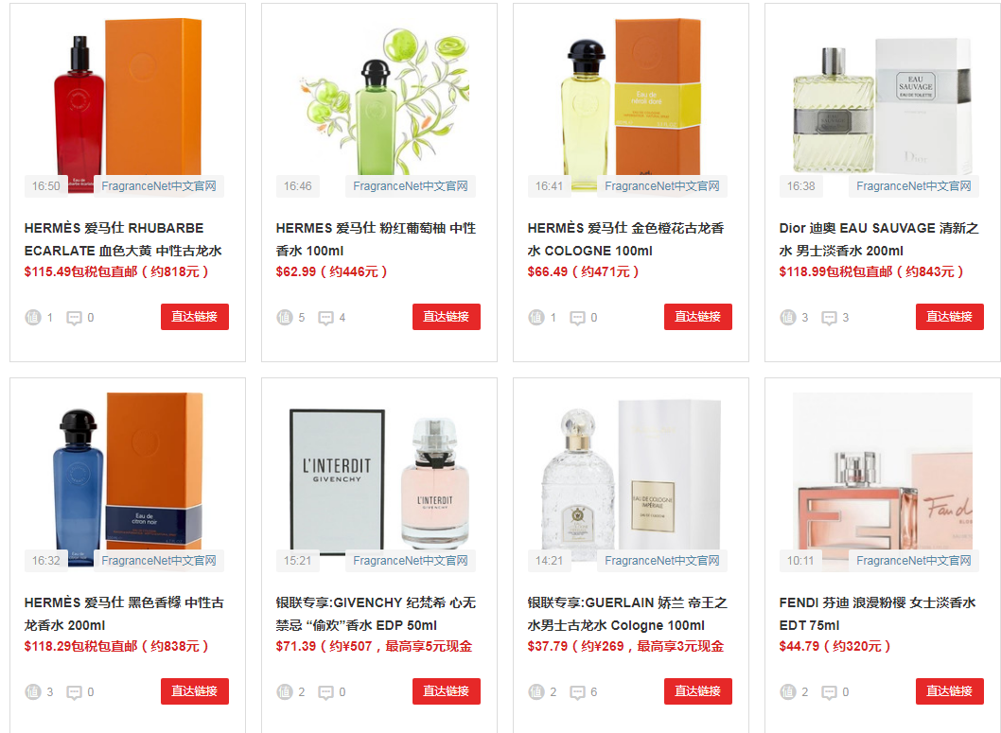This screenshot has width=1001, height=733.
Task: Click the 值 worth icon on Hermès néroli doré card
Action: tap(536, 317)
